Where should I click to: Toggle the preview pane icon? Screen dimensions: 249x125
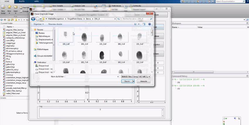144,24
